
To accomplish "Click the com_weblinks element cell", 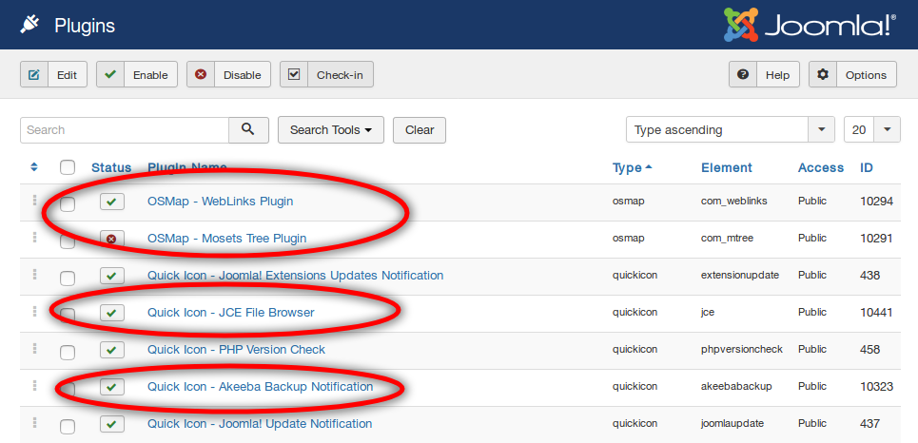I will [x=734, y=202].
